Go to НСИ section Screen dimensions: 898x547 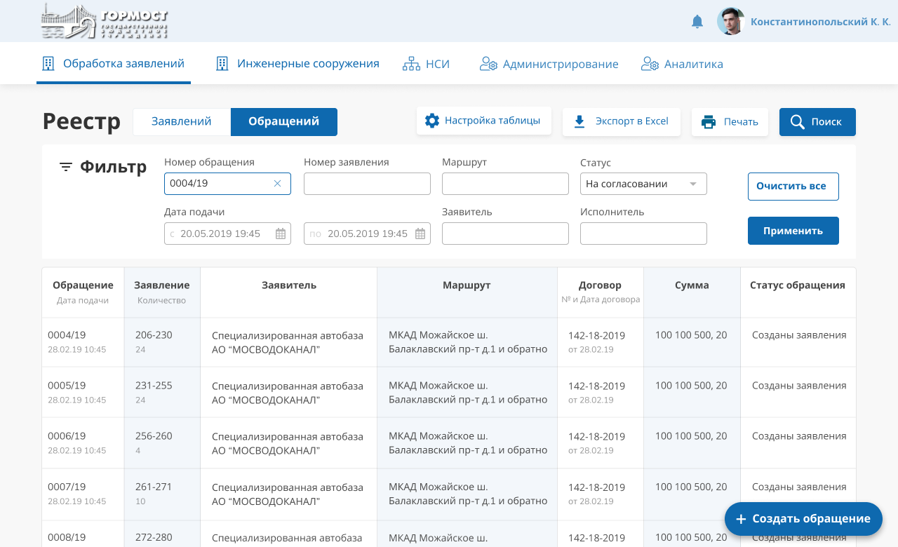[426, 64]
